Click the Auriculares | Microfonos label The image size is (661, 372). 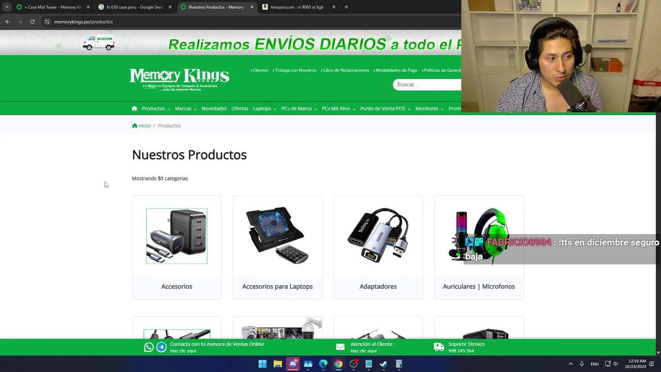(479, 286)
